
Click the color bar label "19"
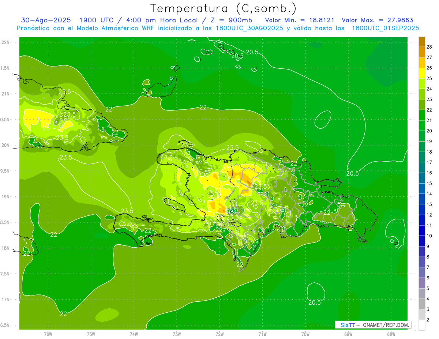[429, 142]
